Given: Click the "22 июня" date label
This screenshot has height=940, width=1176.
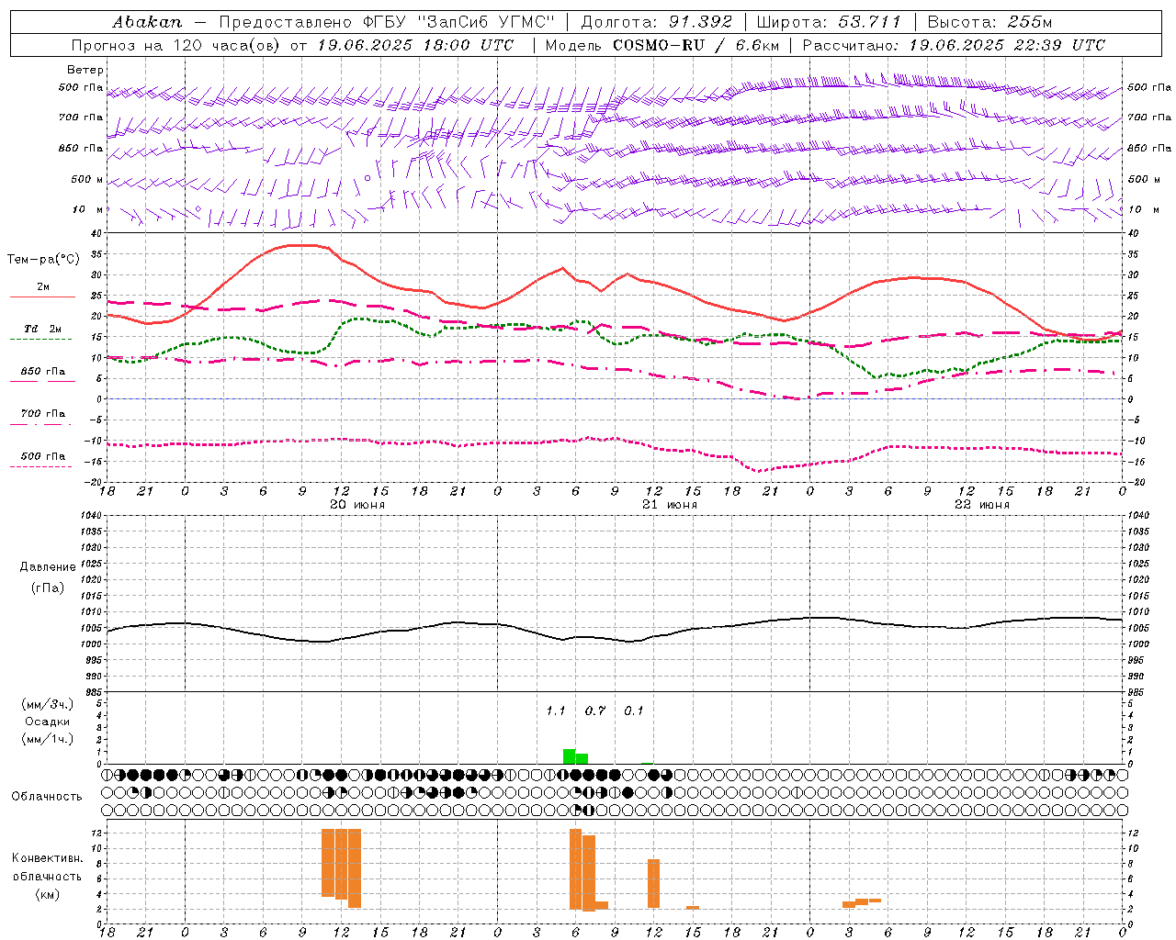Looking at the screenshot, I should tap(982, 505).
